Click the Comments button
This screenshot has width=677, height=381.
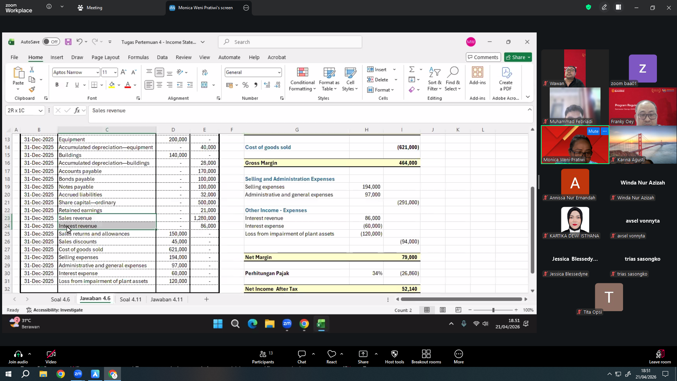[x=483, y=57]
